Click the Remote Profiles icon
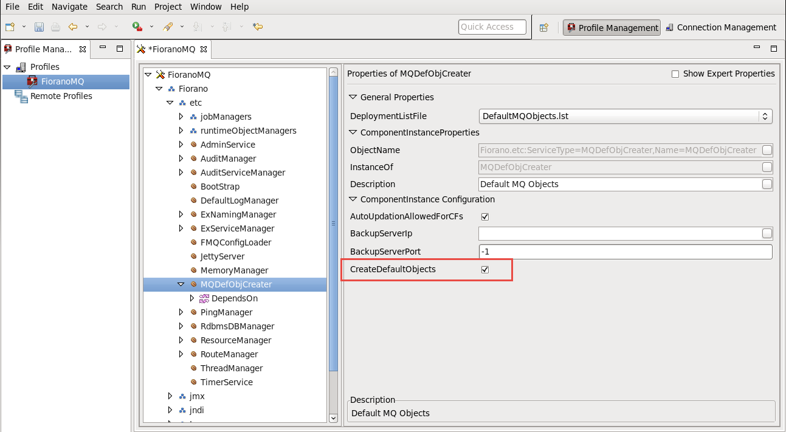This screenshot has width=786, height=432. (x=21, y=96)
